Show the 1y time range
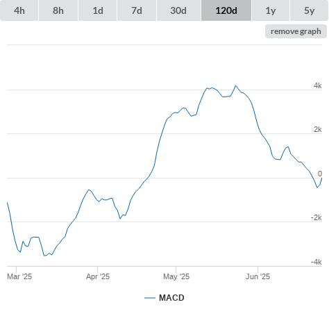Viewport: 329px width, 316px height. (x=271, y=10)
